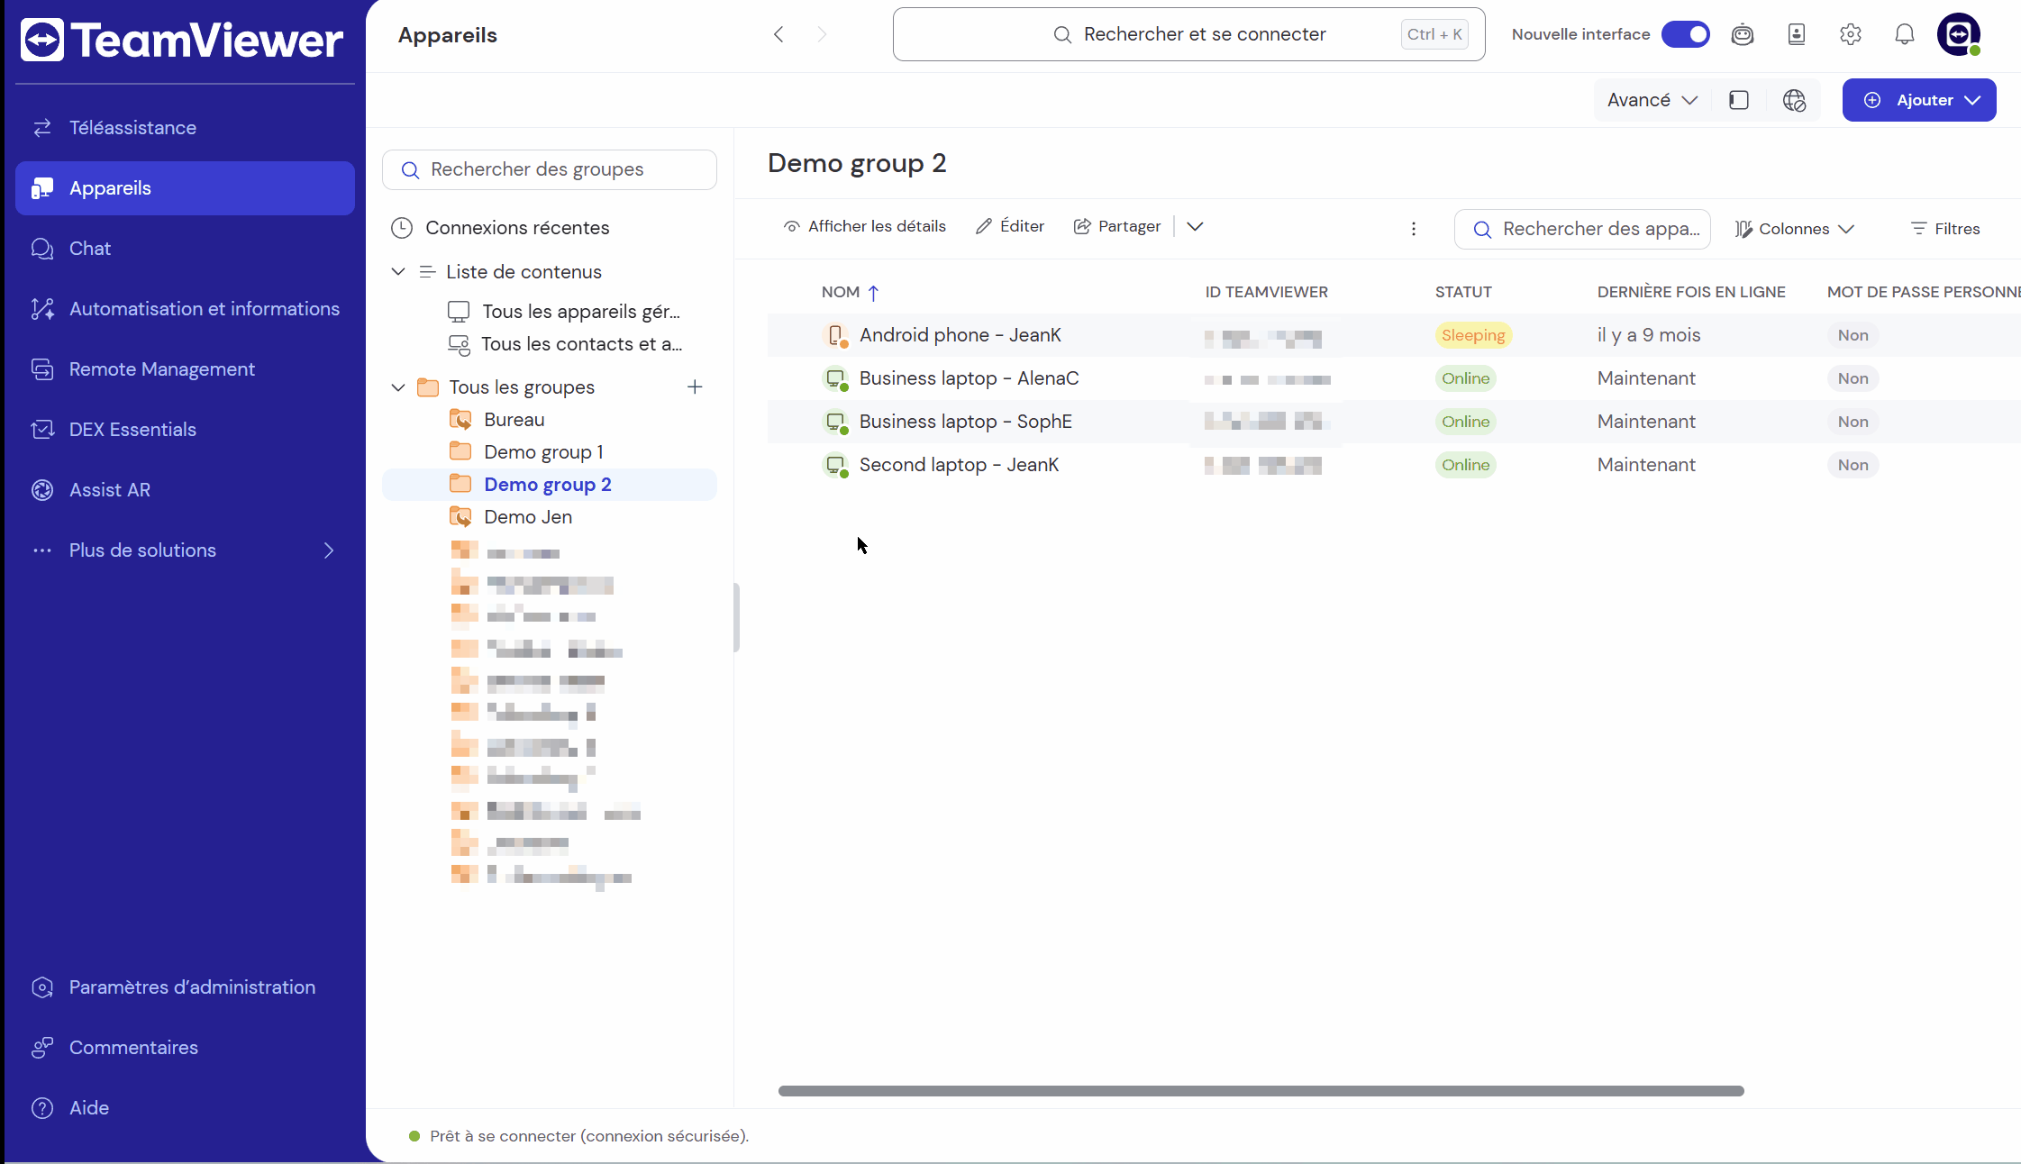The image size is (2021, 1164).
Task: Click the Android phone device icon
Action: [x=836, y=335]
